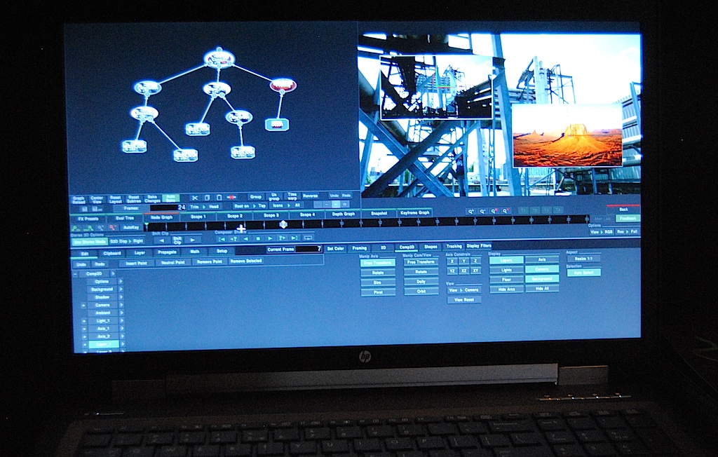Toggle the loop playback icon

(x=308, y=238)
